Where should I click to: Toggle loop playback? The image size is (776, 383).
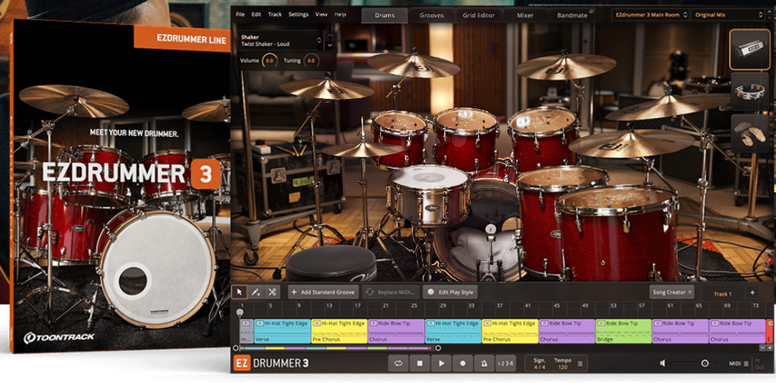point(398,363)
